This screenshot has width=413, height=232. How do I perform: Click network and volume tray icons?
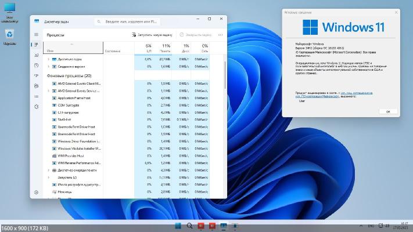[x=384, y=226]
